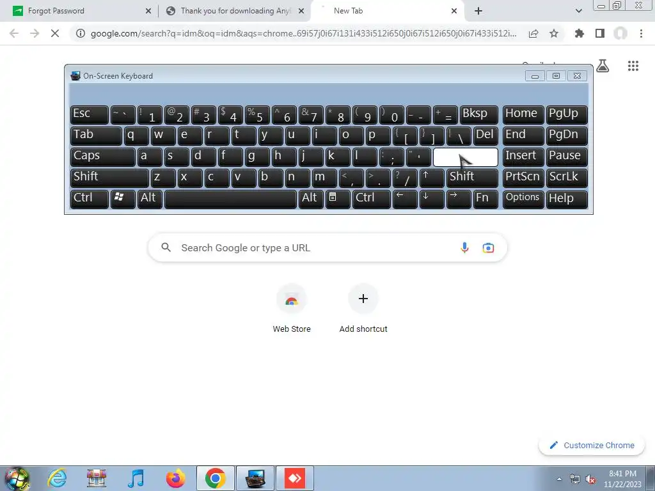
Task: Toggle the Windows logo key
Action: click(x=123, y=199)
